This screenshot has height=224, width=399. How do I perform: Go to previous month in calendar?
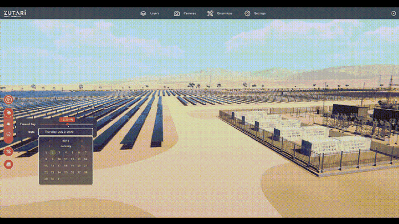coord(50,146)
